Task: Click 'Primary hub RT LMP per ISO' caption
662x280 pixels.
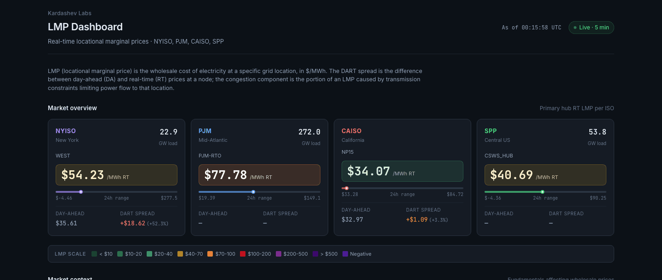Action: tap(577, 108)
